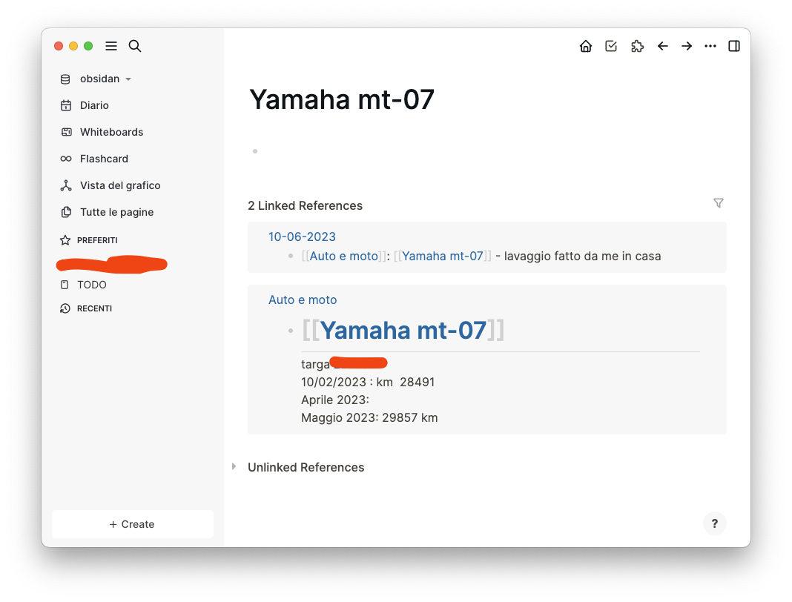
Task: Open the checkbox-style toolbar icon
Action: 611,46
